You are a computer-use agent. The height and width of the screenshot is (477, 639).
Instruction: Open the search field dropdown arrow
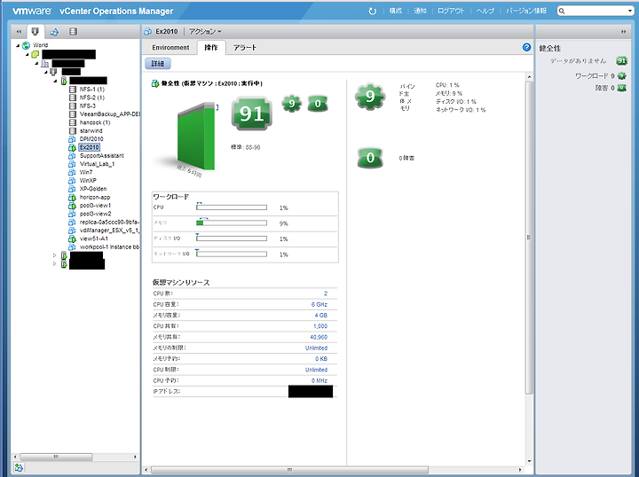[x=630, y=11]
